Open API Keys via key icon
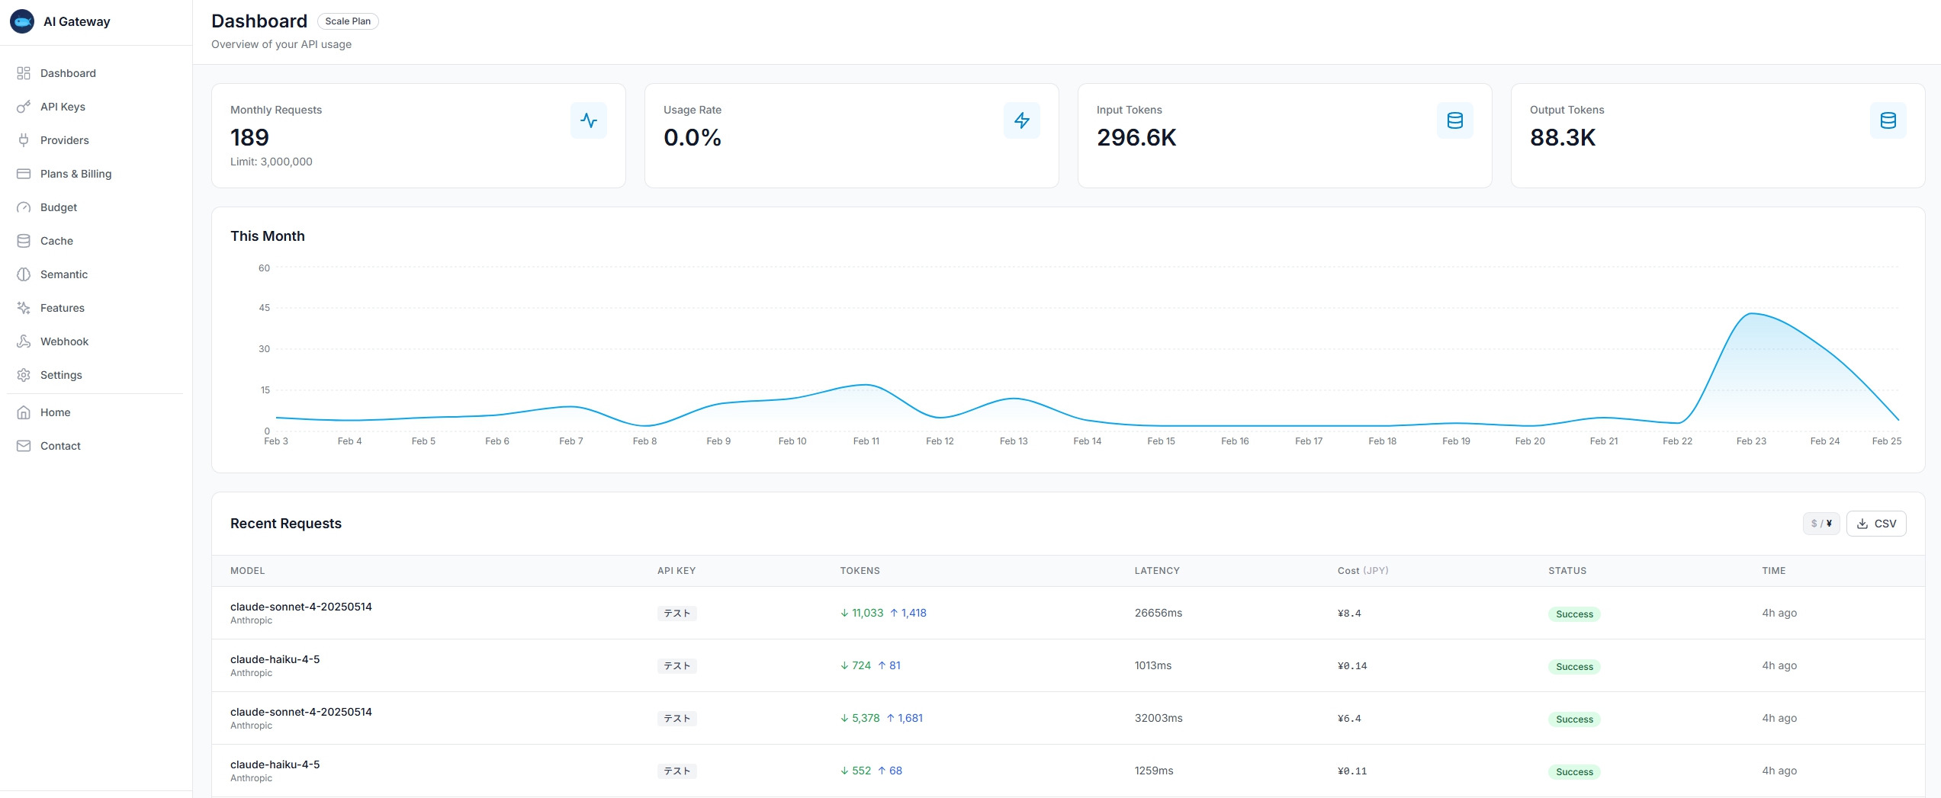This screenshot has width=1941, height=798. click(x=24, y=107)
